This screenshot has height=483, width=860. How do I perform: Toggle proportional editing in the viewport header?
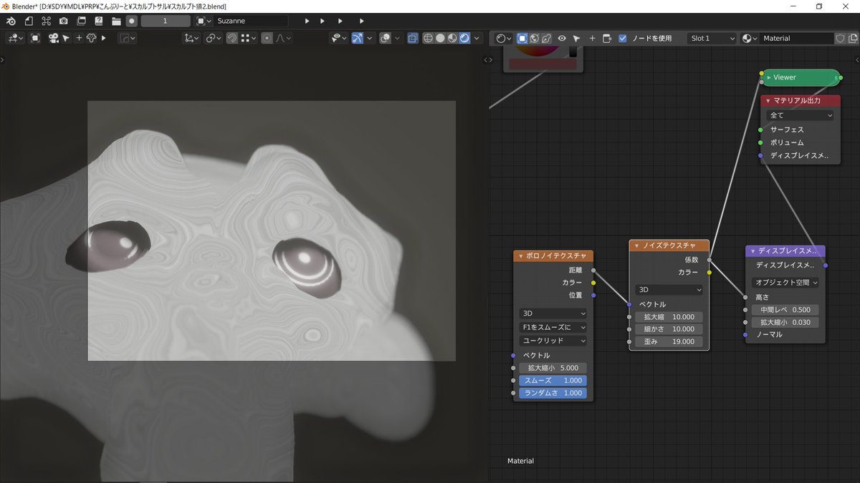tap(267, 38)
